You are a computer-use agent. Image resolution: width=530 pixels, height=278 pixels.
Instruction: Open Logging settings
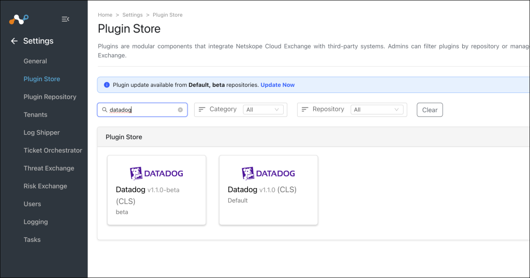click(x=36, y=222)
